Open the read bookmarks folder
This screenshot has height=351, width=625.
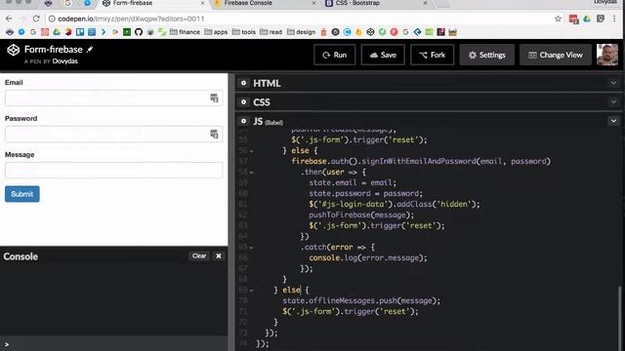pos(271,32)
